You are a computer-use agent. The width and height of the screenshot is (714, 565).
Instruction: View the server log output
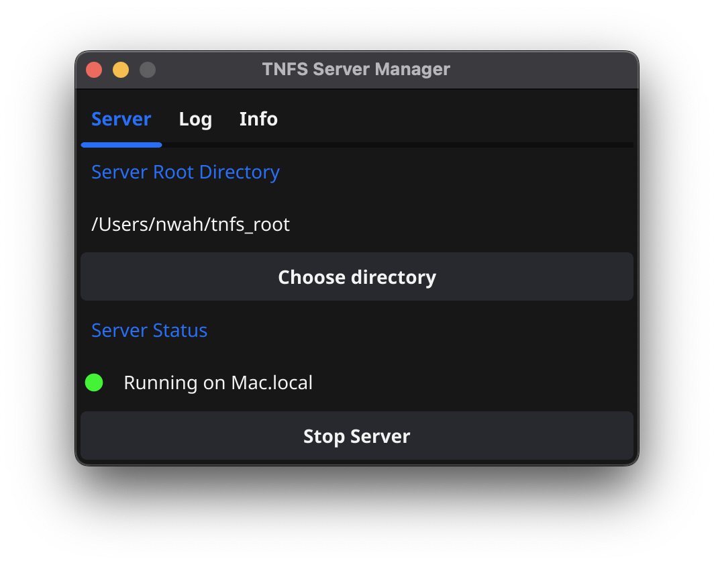pos(195,119)
